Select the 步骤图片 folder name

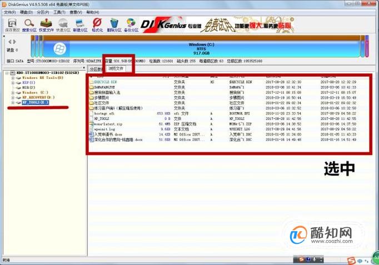coord(102,98)
